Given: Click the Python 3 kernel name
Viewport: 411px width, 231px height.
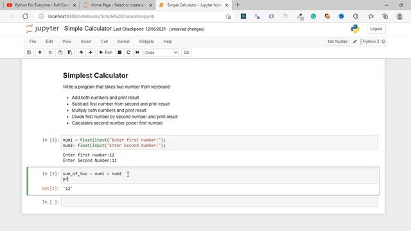Looking at the screenshot, I should (x=371, y=41).
